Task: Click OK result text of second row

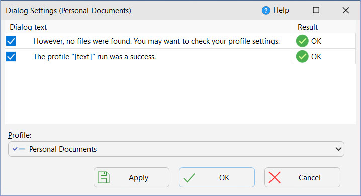Action: 316,57
